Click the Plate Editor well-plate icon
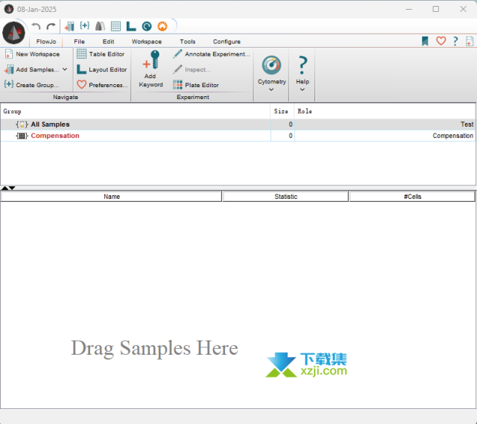This screenshot has height=424, width=477. (x=177, y=84)
